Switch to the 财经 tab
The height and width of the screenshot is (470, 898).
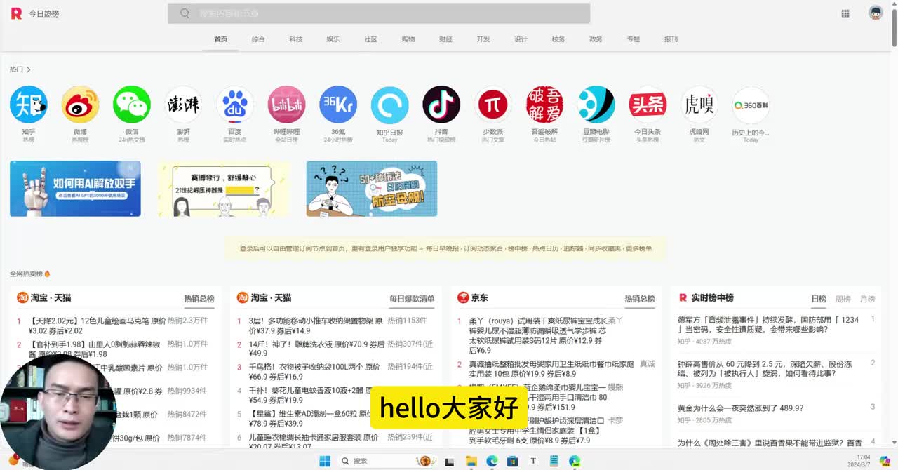[x=445, y=39]
